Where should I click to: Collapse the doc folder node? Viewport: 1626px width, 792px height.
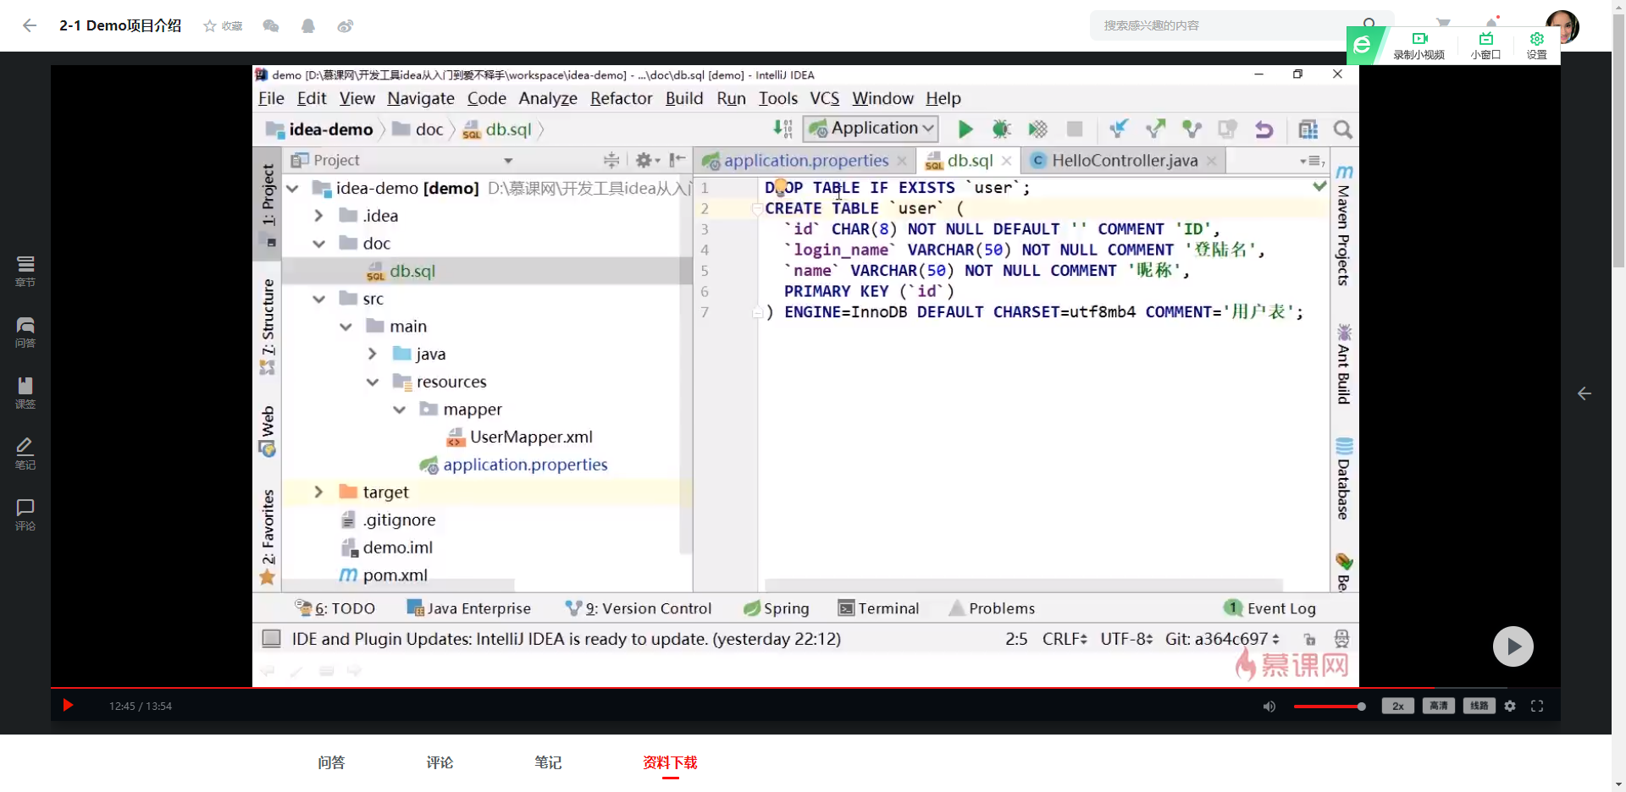[x=318, y=244]
